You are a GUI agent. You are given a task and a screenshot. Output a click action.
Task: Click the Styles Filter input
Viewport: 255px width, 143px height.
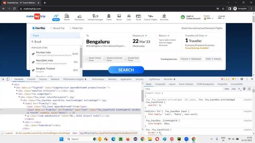(183, 89)
